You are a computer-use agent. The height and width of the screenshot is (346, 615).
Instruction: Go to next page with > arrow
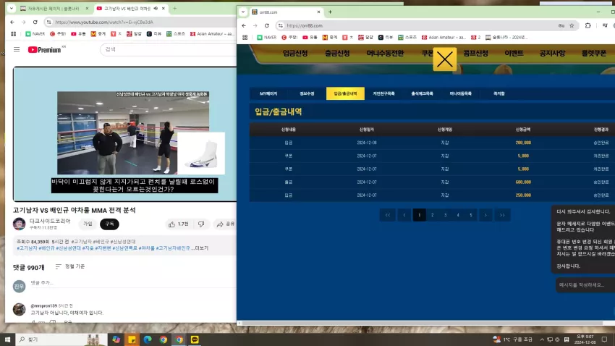[485, 215]
